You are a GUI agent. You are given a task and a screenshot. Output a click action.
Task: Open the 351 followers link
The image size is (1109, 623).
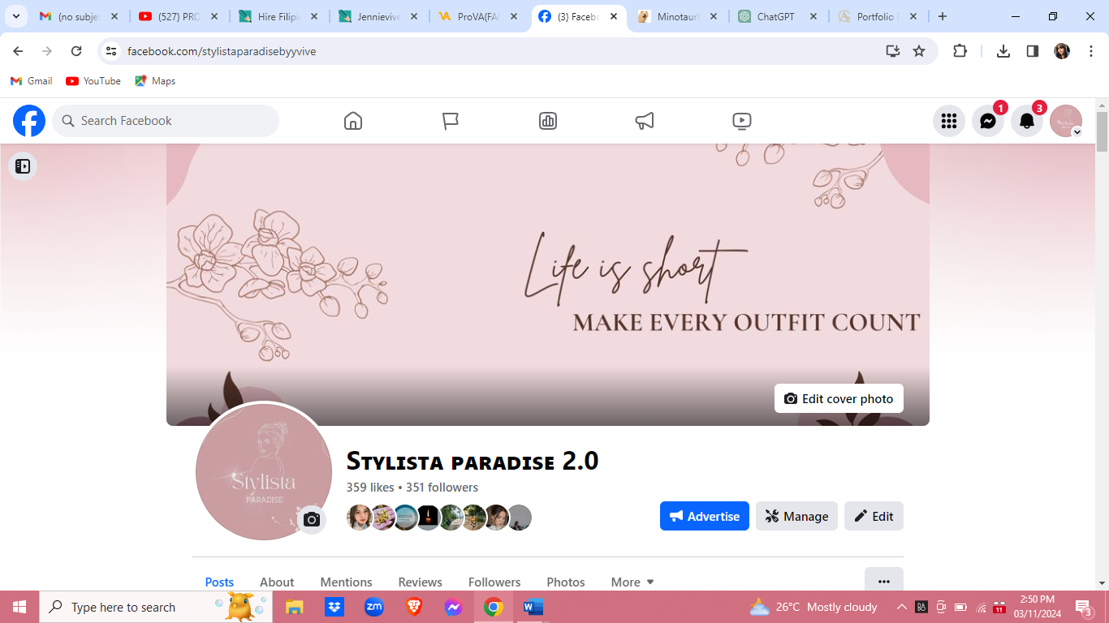[x=442, y=488]
